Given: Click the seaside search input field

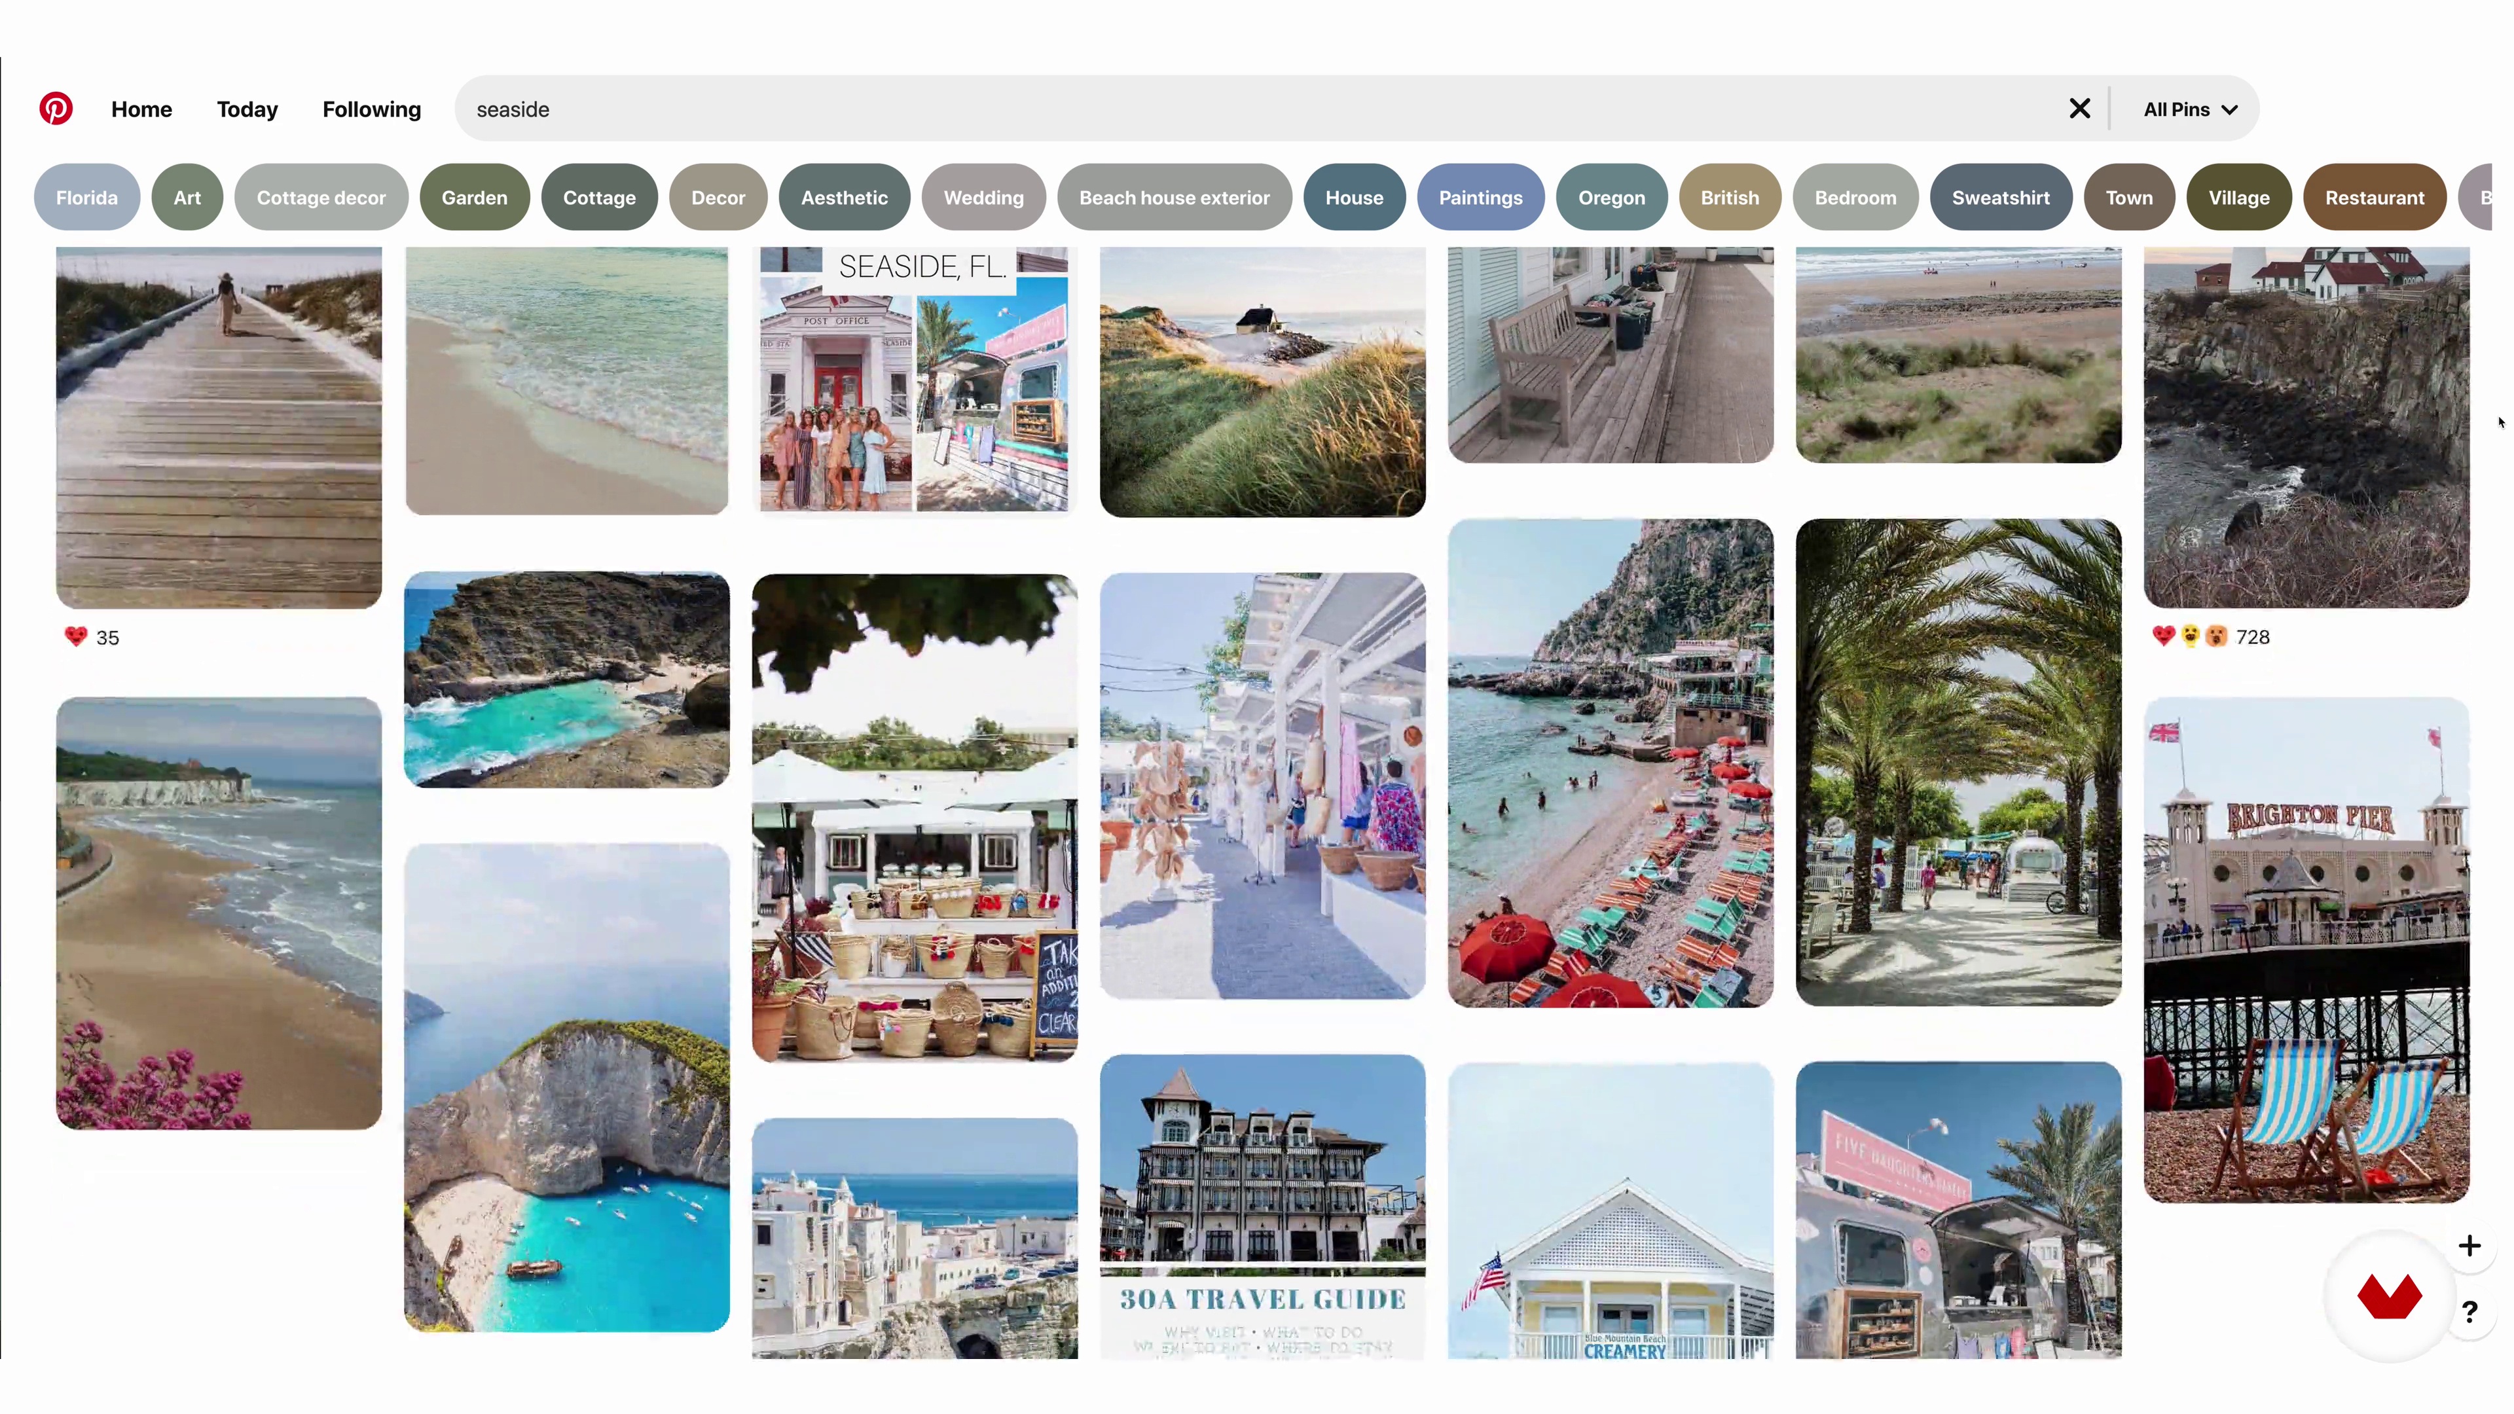Looking at the screenshot, I should pyautogui.click(x=1259, y=109).
